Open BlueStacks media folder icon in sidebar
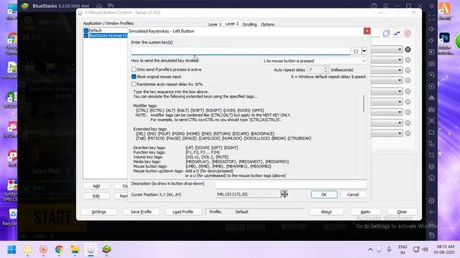 point(431,132)
